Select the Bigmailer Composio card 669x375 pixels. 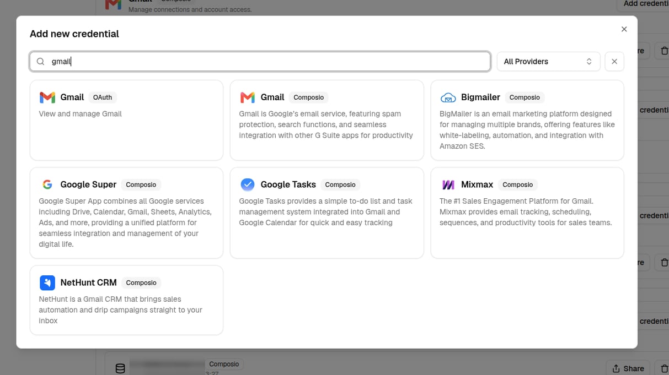coord(527,120)
